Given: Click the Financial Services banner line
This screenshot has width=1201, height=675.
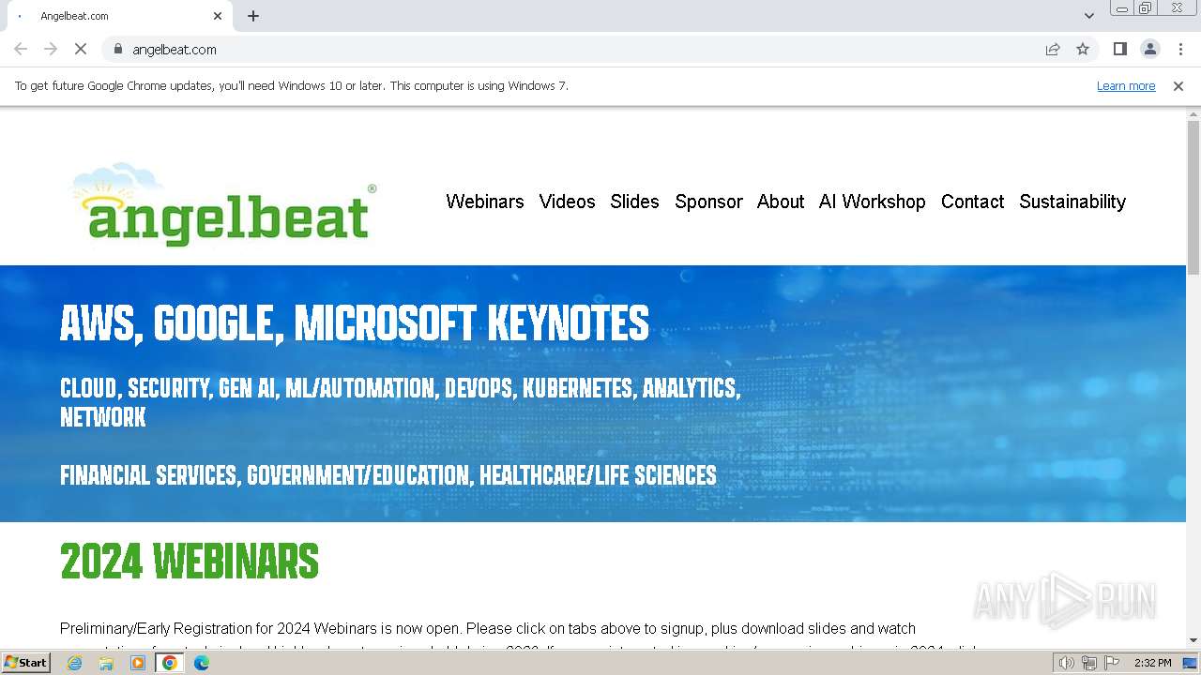Looking at the screenshot, I should click(388, 475).
